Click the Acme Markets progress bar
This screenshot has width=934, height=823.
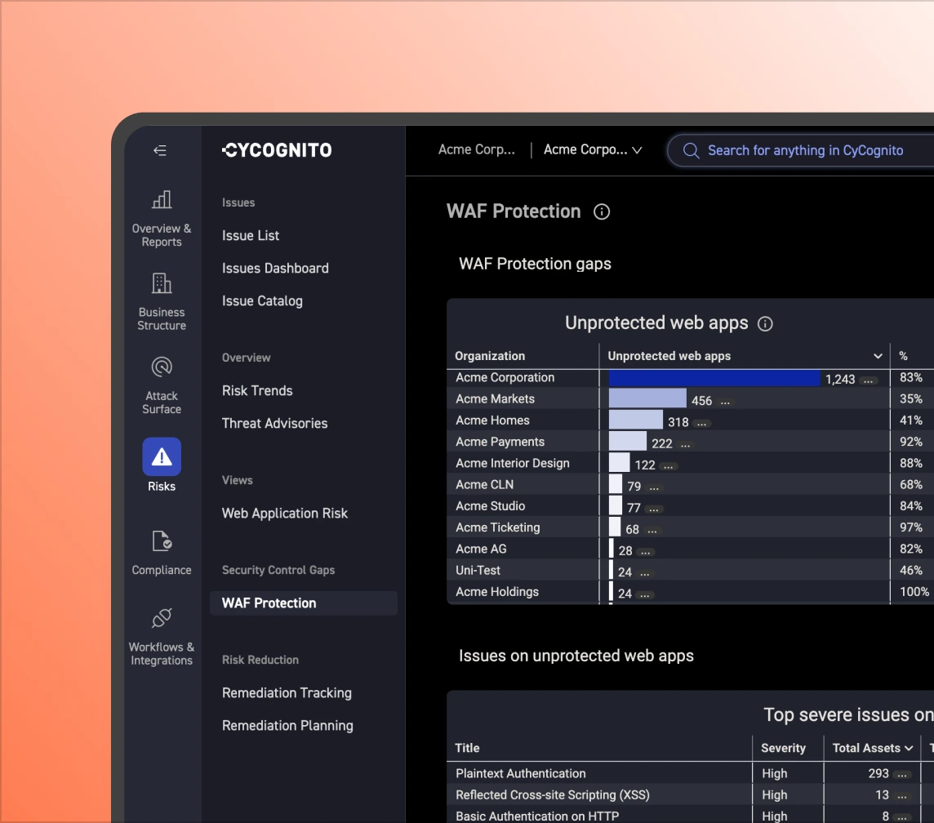[646, 398]
